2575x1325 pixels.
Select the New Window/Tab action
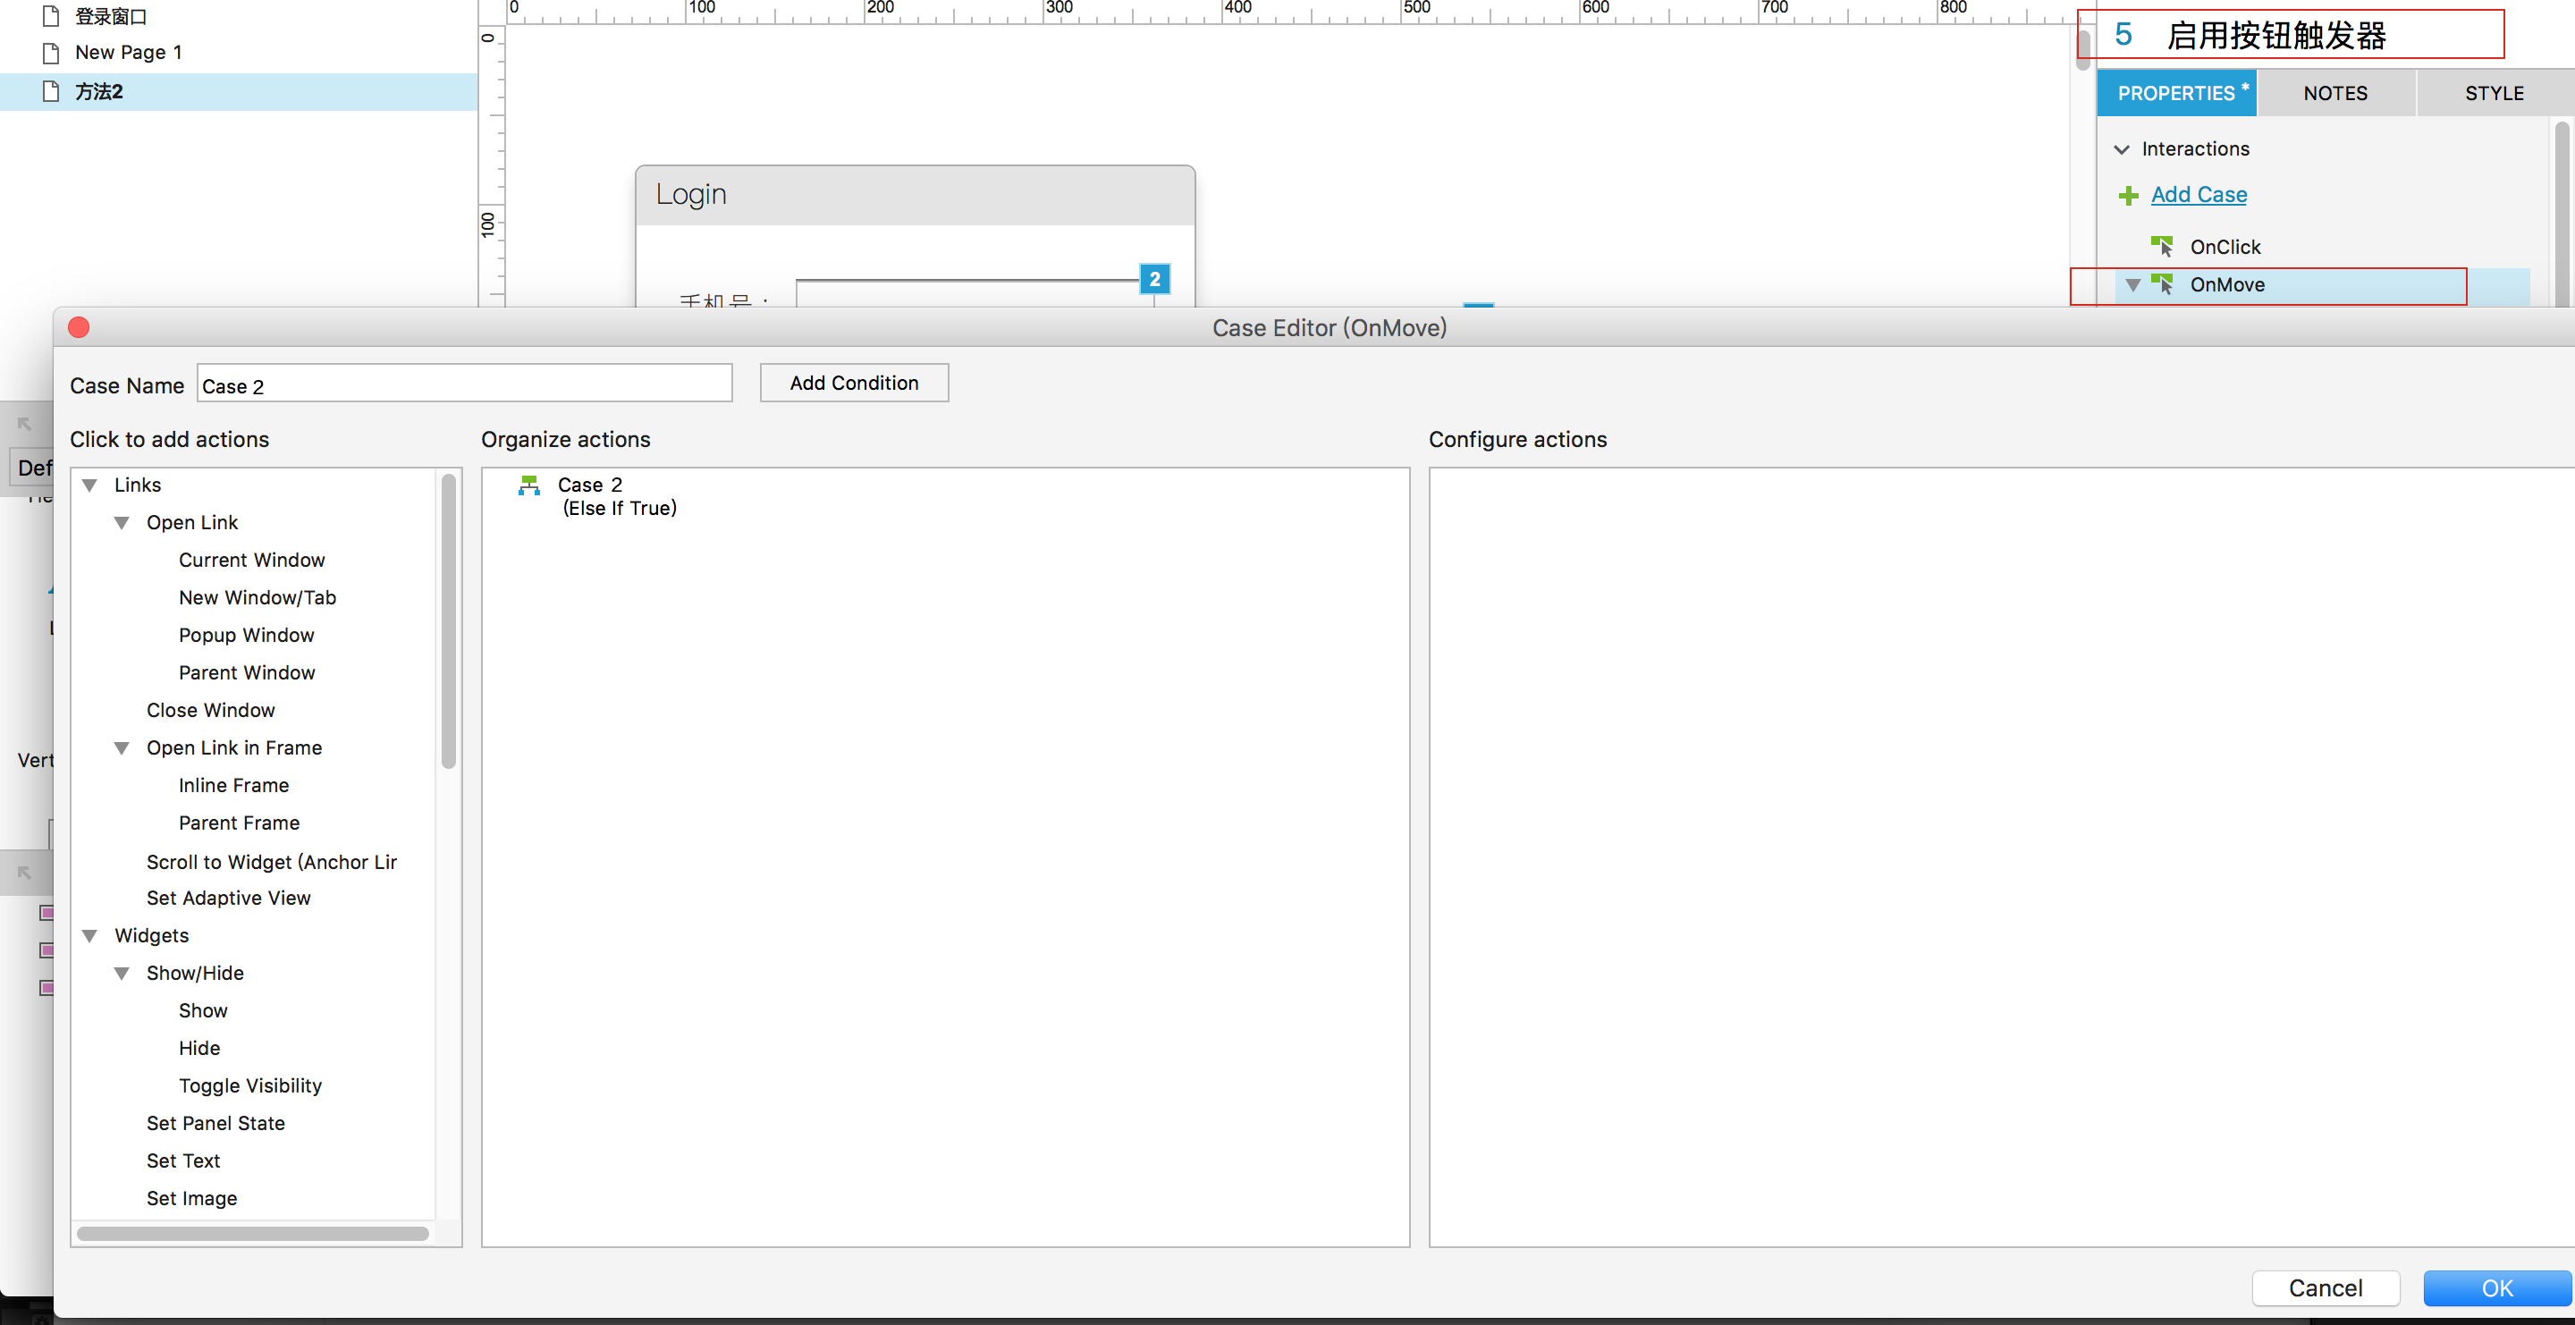(x=257, y=597)
